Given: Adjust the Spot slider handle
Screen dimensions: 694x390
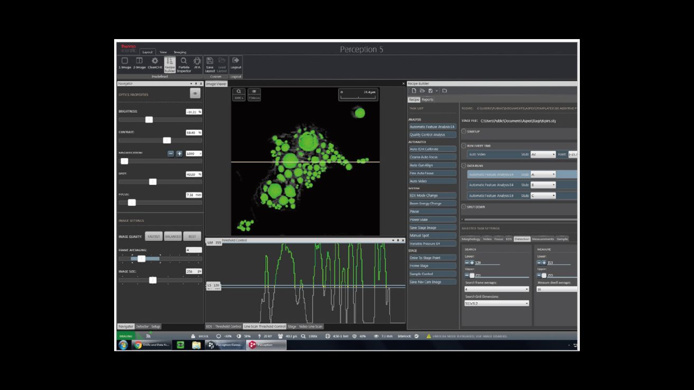Looking at the screenshot, I should point(153,182).
